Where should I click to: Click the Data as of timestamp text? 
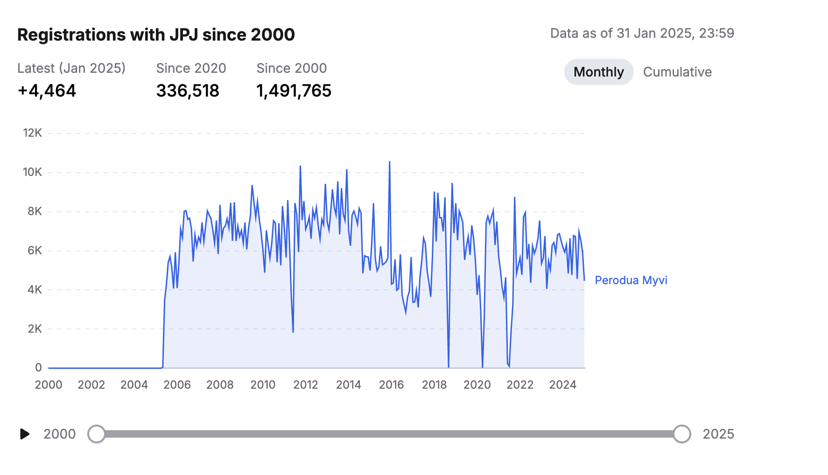[642, 33]
